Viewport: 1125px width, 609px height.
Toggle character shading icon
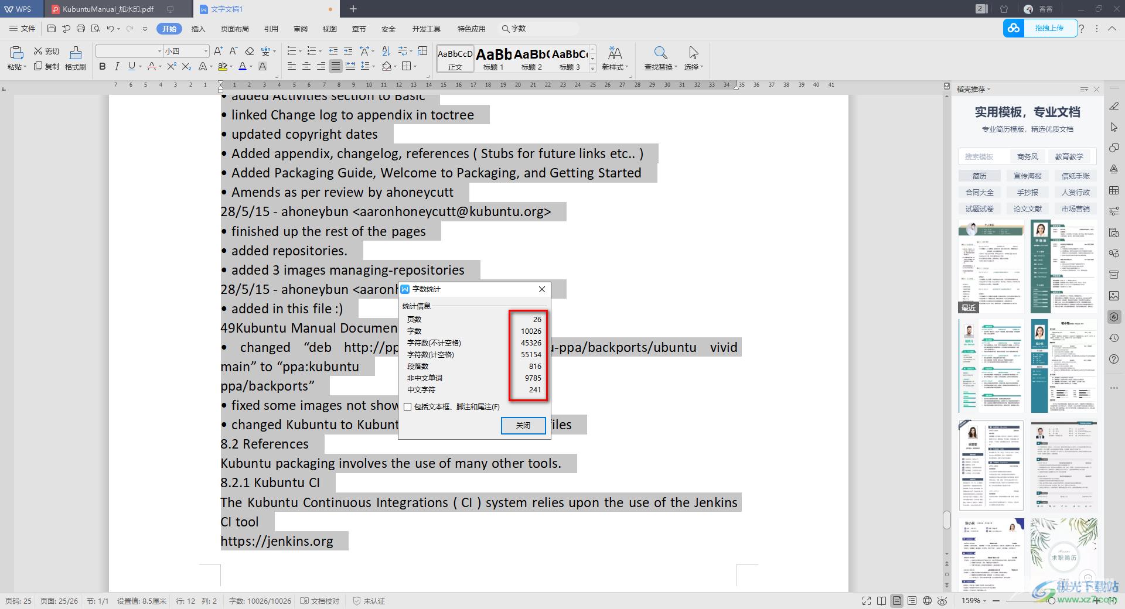[x=262, y=66]
